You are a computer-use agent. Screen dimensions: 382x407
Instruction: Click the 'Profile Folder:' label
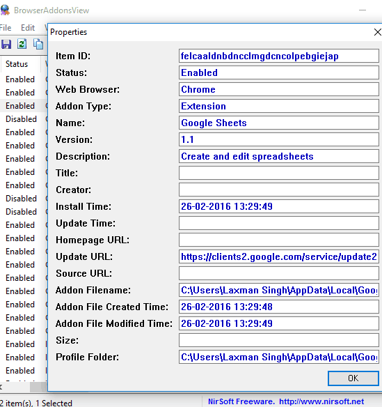(88, 357)
